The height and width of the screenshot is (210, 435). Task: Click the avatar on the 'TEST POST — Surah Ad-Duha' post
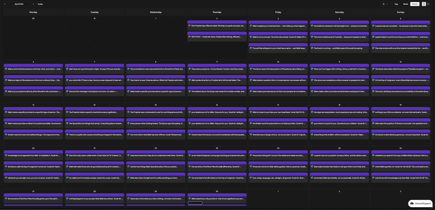(x=190, y=37)
